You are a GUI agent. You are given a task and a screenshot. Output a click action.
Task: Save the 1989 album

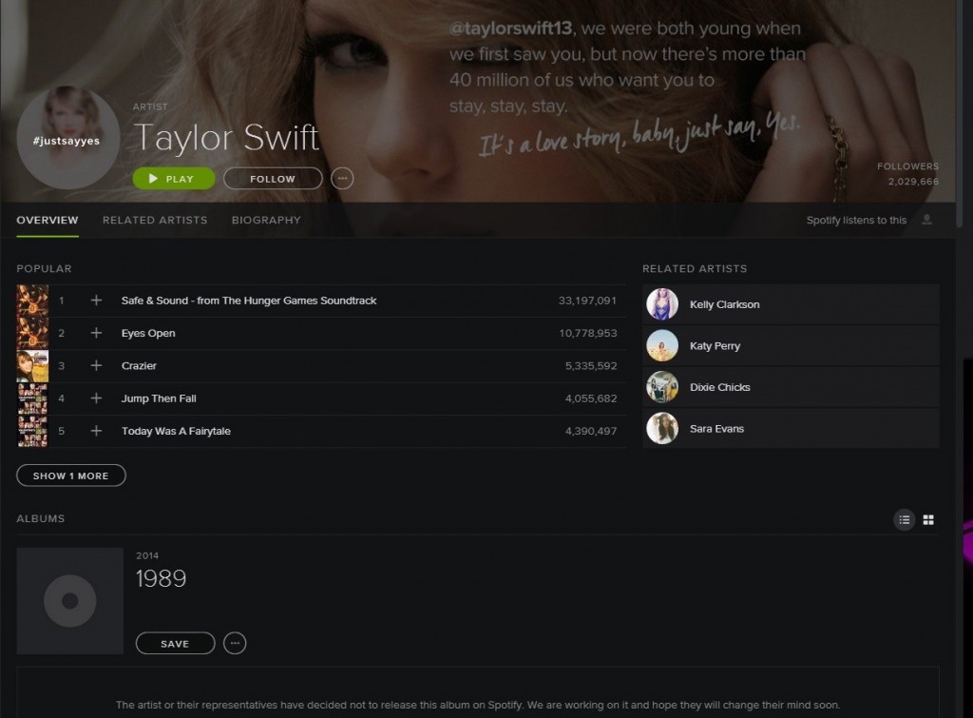175,644
